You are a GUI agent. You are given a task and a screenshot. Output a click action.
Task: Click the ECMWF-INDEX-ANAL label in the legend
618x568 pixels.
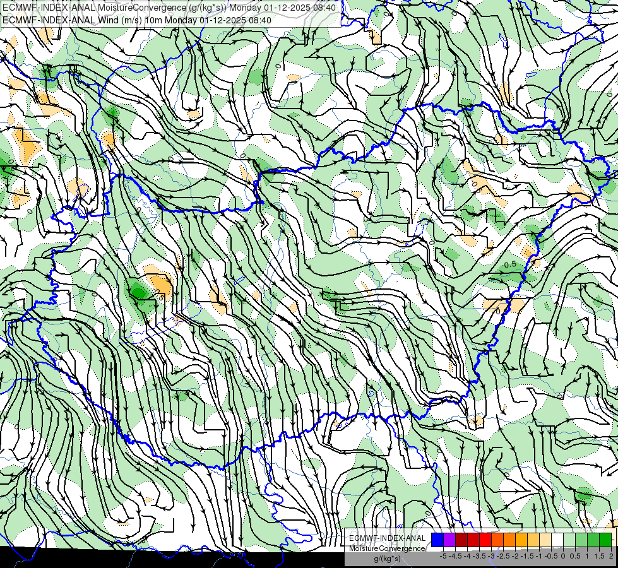pyautogui.click(x=387, y=538)
